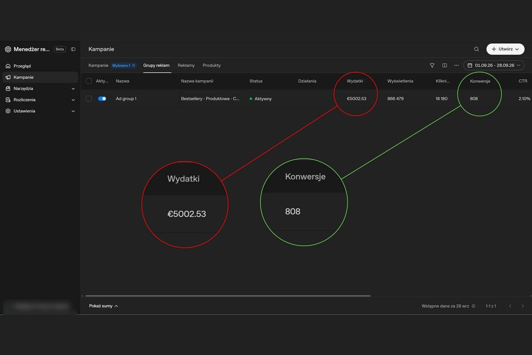Click the Beta badge
The image size is (532, 355).
coord(60,49)
